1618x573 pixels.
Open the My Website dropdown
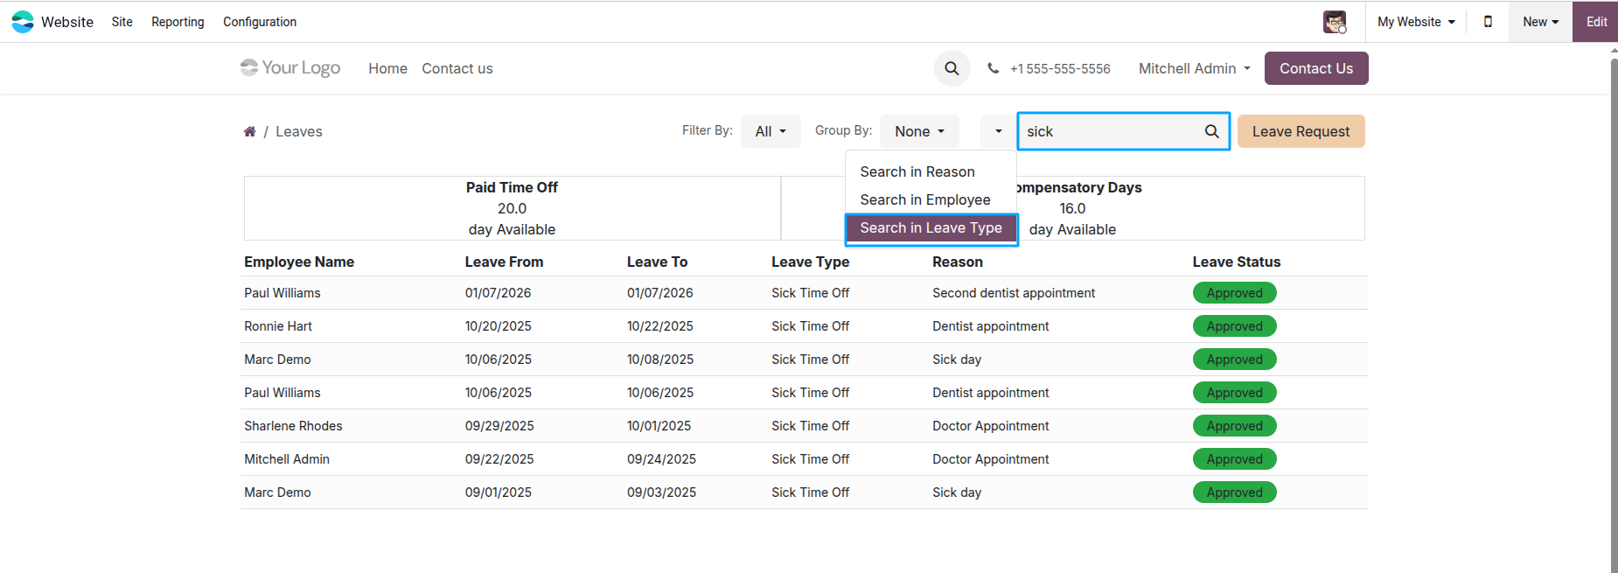pos(1416,22)
